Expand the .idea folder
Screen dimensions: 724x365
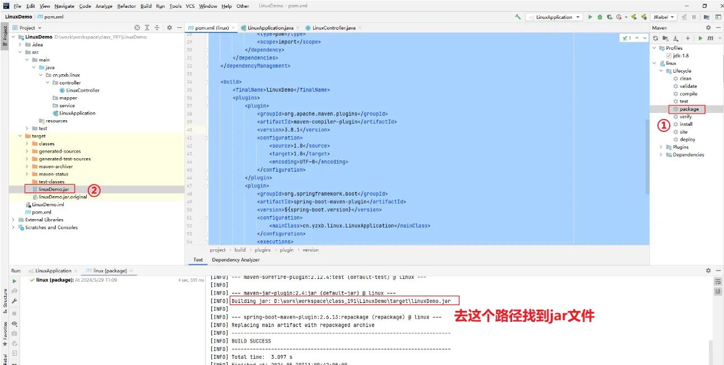[20, 45]
